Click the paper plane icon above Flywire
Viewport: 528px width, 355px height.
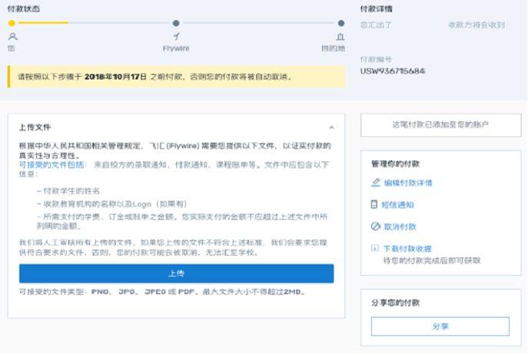[176, 36]
